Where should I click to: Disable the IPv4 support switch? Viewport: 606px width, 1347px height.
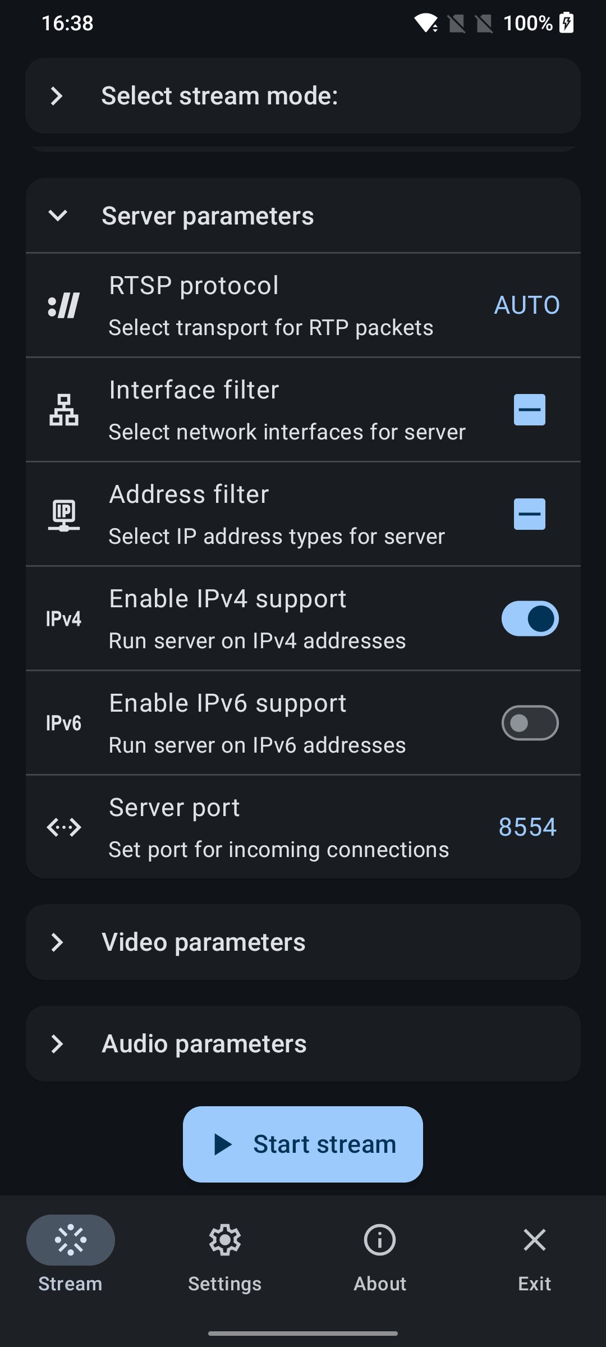(530, 618)
